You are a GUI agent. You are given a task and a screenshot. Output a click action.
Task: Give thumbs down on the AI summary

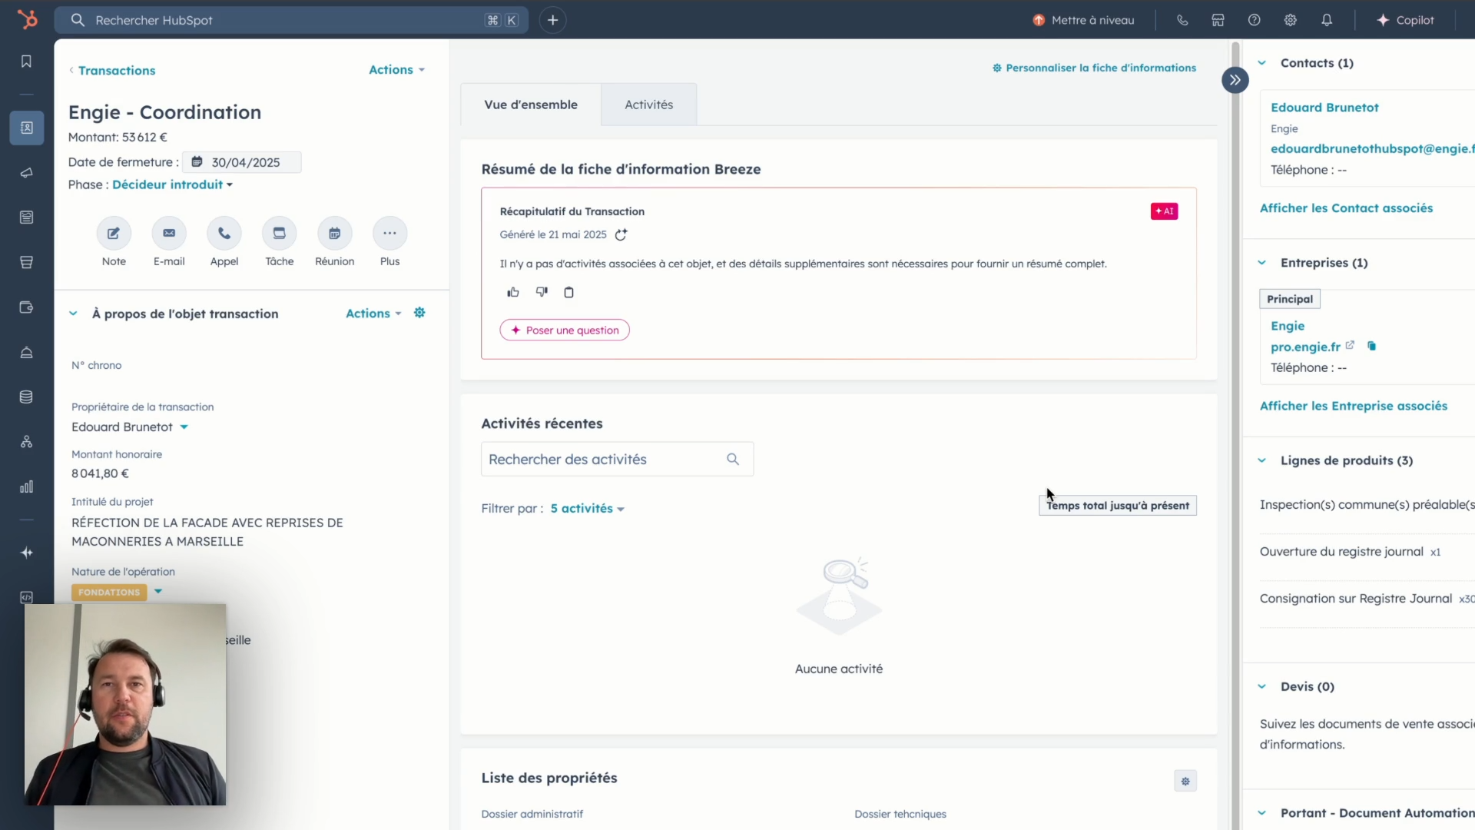(542, 292)
